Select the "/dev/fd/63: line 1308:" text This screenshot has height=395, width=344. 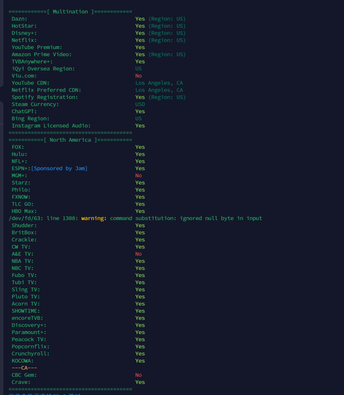(x=43, y=218)
